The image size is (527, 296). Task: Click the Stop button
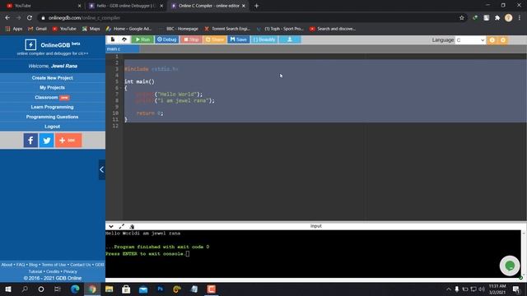pos(191,39)
